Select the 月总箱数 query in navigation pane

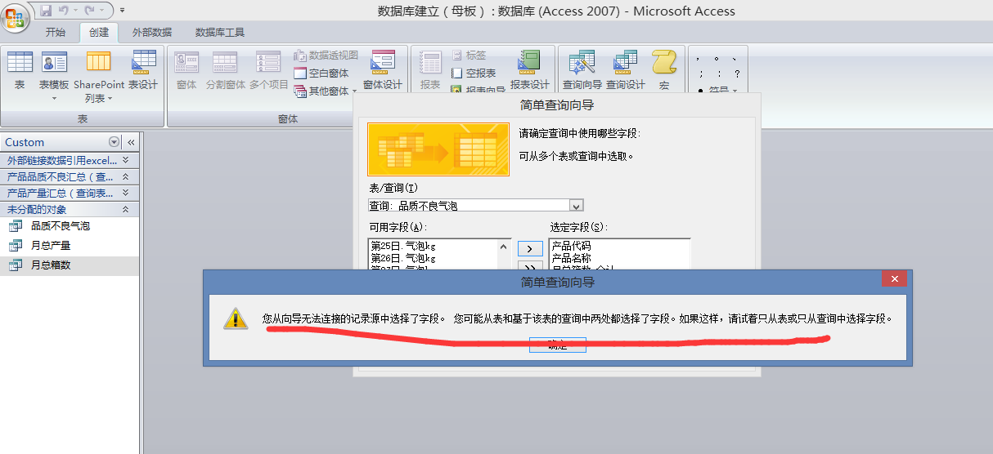pos(70,265)
